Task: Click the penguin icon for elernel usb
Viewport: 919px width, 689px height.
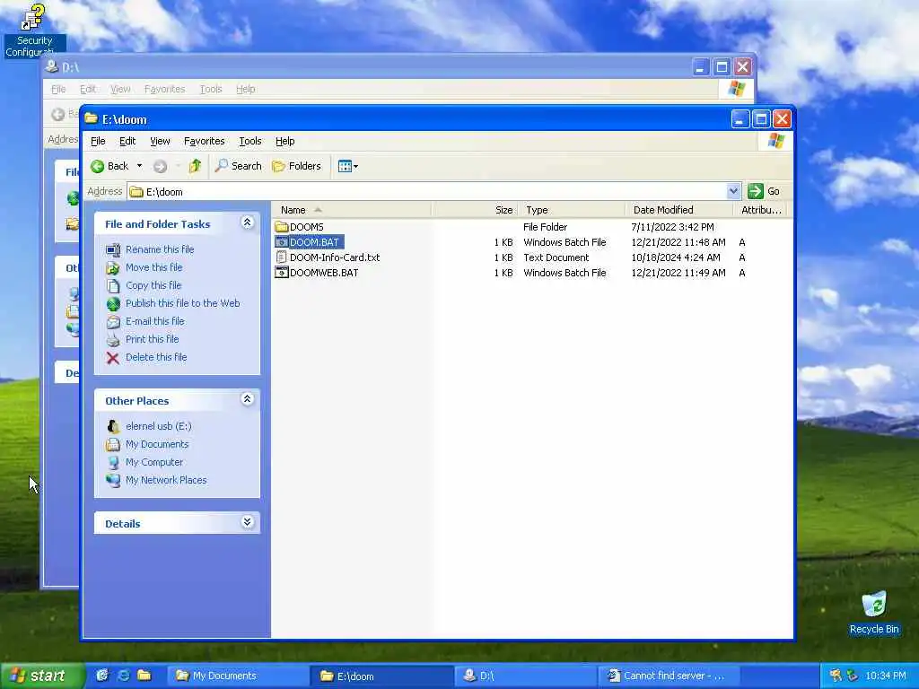Action: point(112,426)
